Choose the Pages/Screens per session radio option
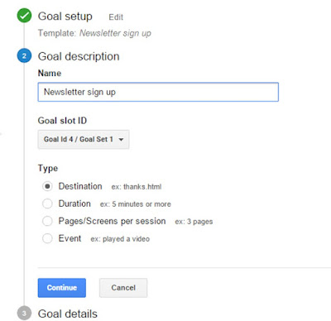The width and height of the screenshot is (331, 321). tap(47, 221)
